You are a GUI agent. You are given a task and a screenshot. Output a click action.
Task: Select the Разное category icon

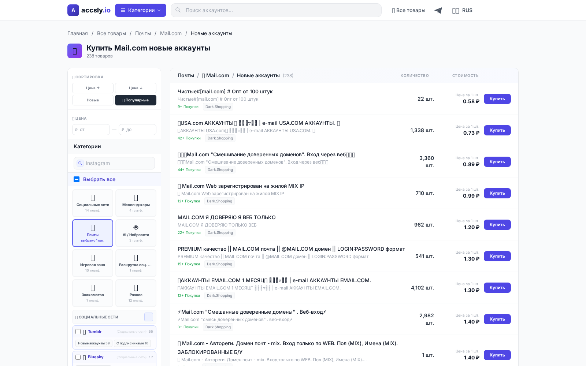coord(136,288)
